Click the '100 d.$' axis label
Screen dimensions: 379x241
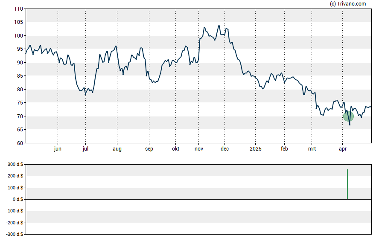pos(15,188)
